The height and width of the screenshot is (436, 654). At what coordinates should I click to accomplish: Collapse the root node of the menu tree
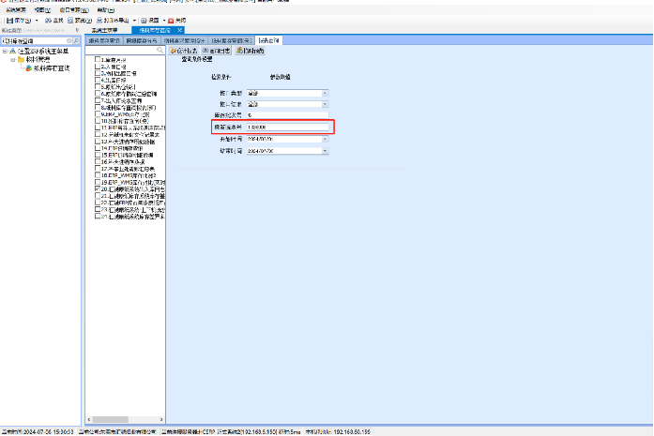coord(5,52)
